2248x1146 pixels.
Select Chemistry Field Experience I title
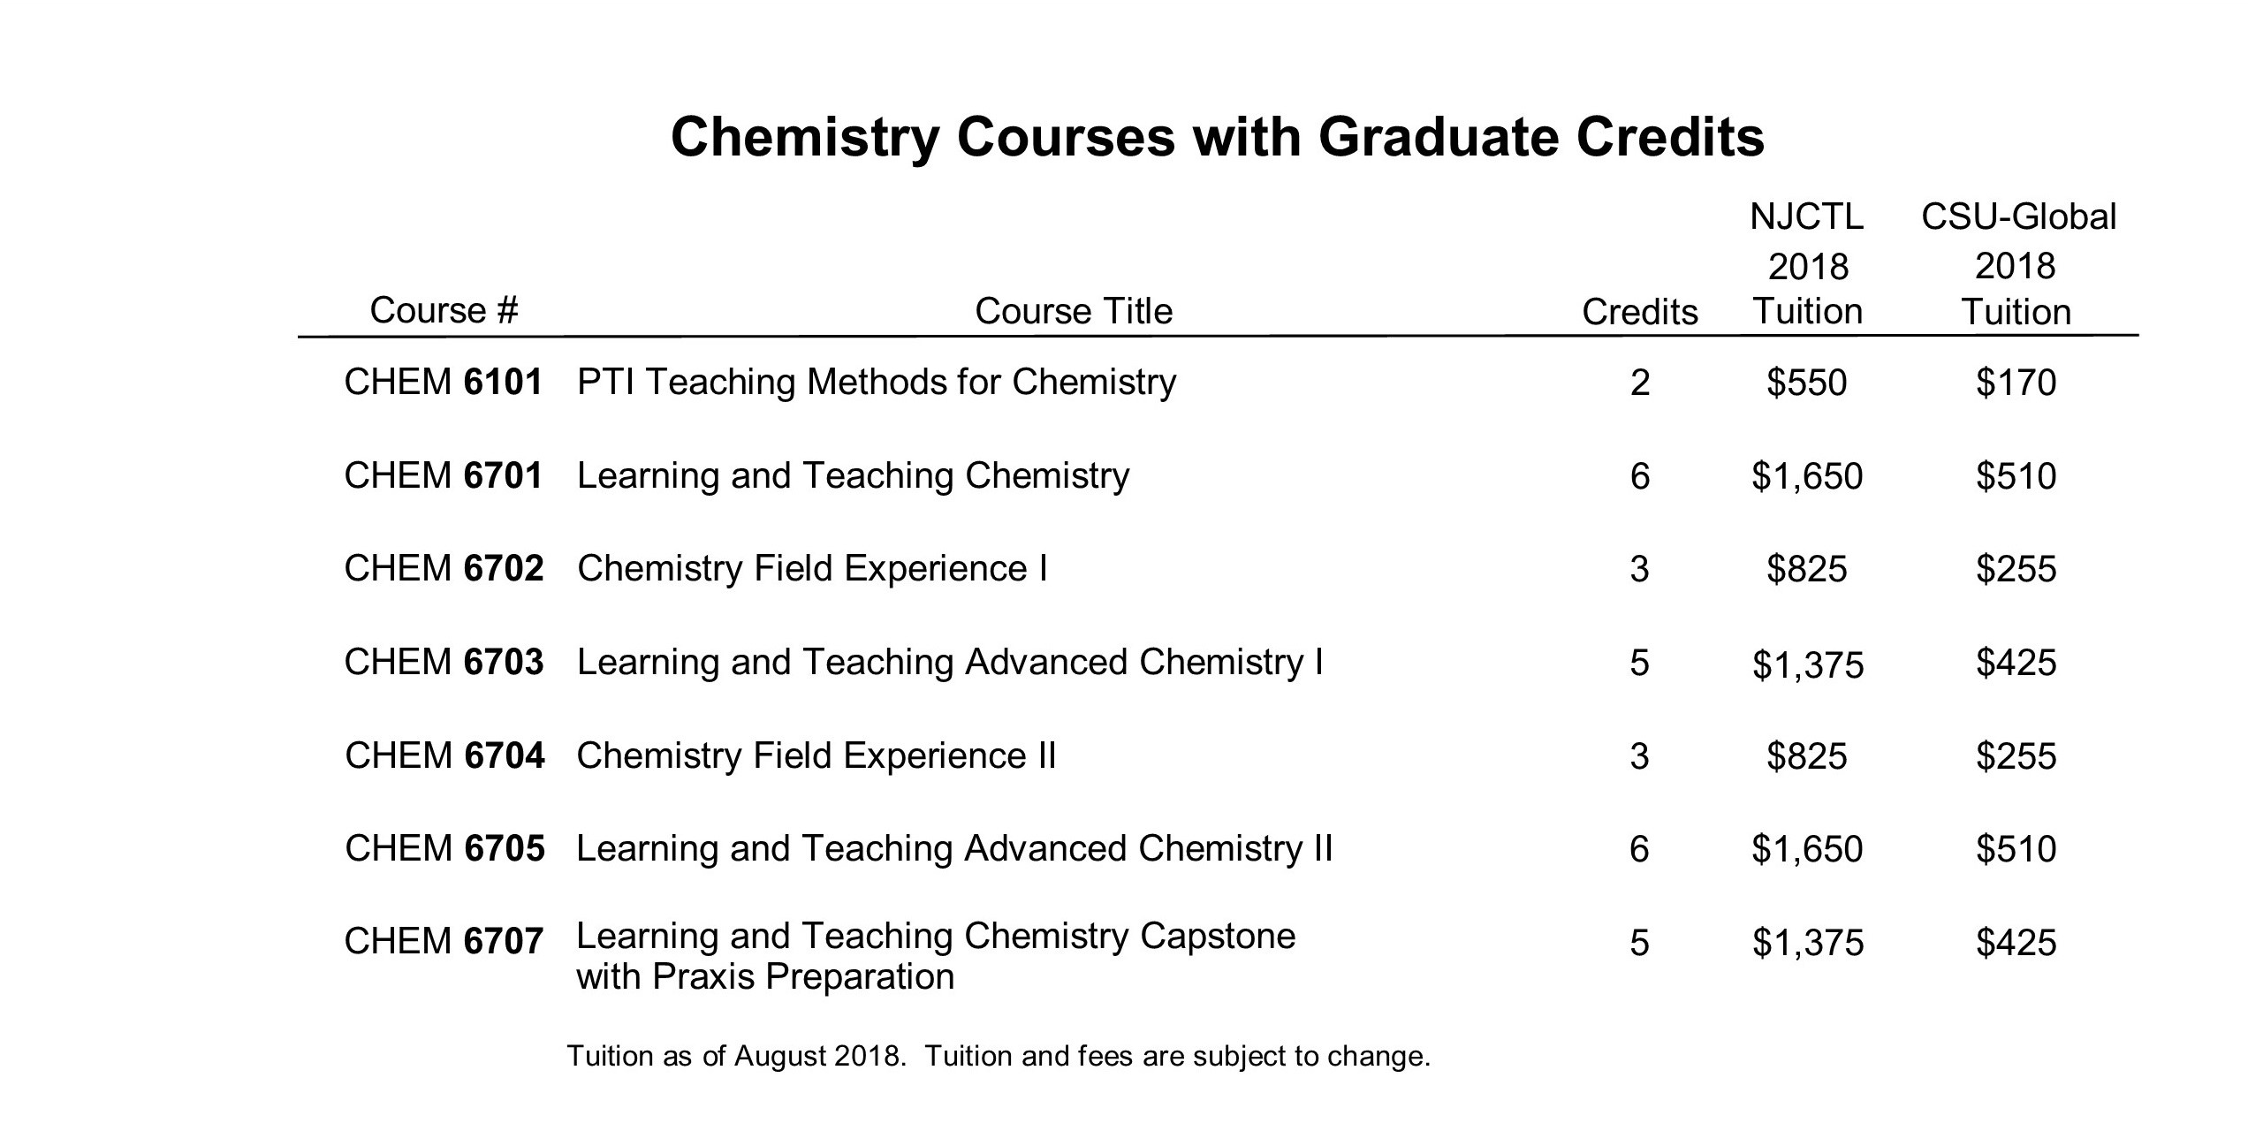812,569
